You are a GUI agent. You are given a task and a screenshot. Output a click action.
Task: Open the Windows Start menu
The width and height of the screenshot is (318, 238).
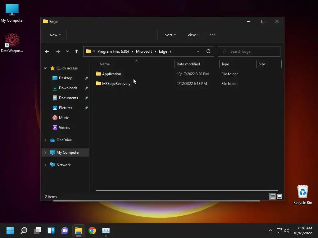pos(10,231)
